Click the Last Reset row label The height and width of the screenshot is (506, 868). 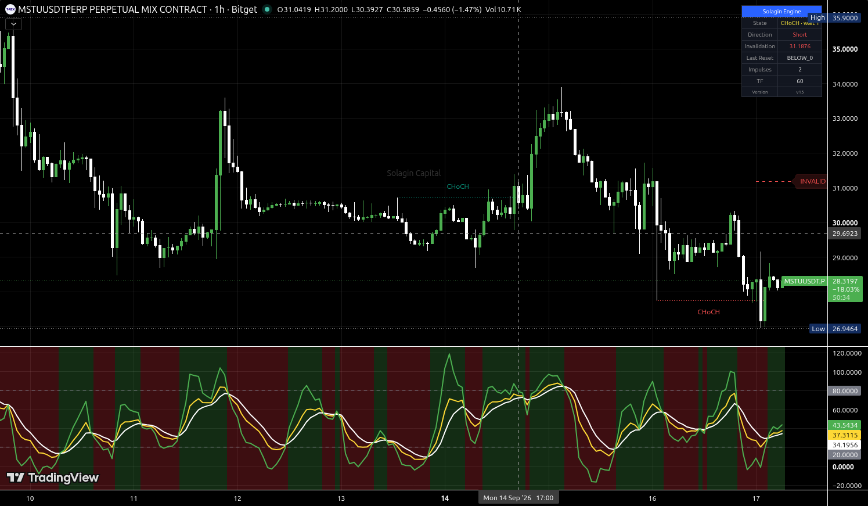(759, 58)
